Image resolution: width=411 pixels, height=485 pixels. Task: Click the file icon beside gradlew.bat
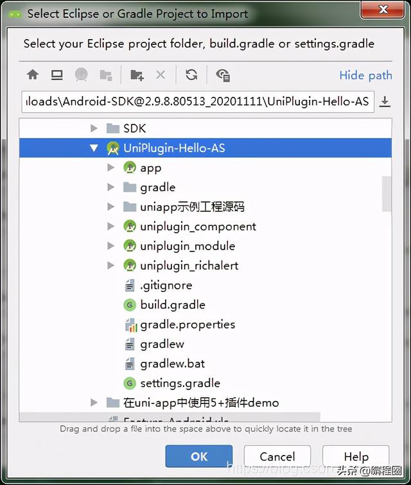point(130,364)
